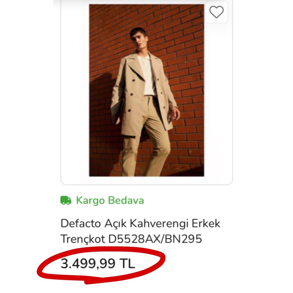293x293 pixels.
Task: Click the green cargo truck icon
Action: point(66,201)
